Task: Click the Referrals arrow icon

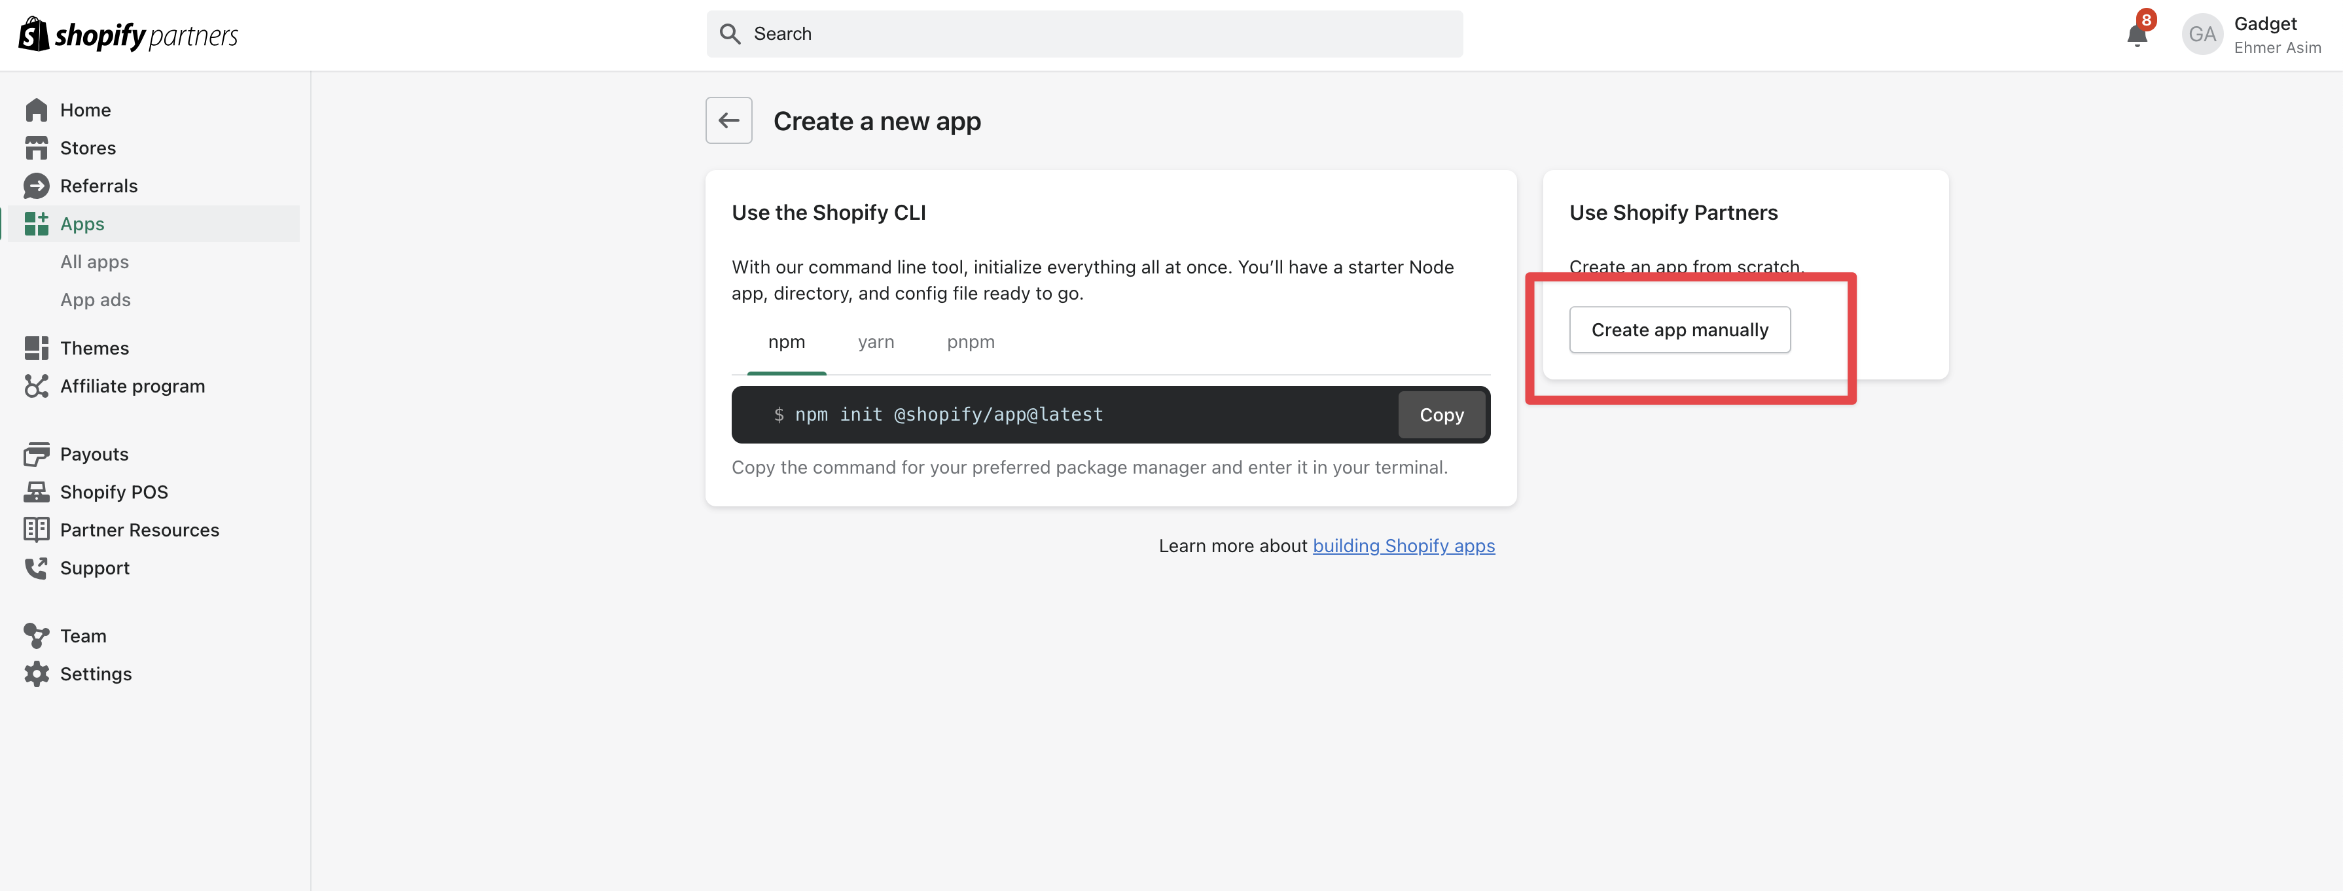Action: click(x=37, y=186)
